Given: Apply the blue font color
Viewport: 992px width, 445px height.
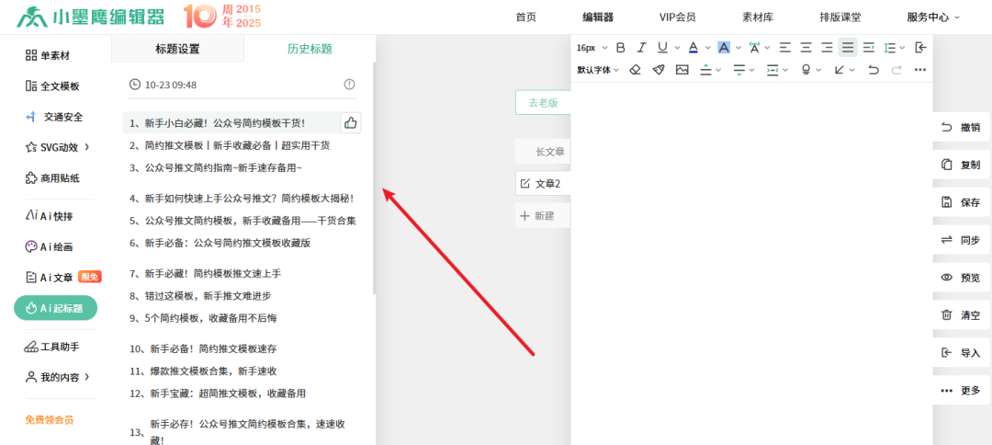Looking at the screenshot, I should [x=693, y=48].
